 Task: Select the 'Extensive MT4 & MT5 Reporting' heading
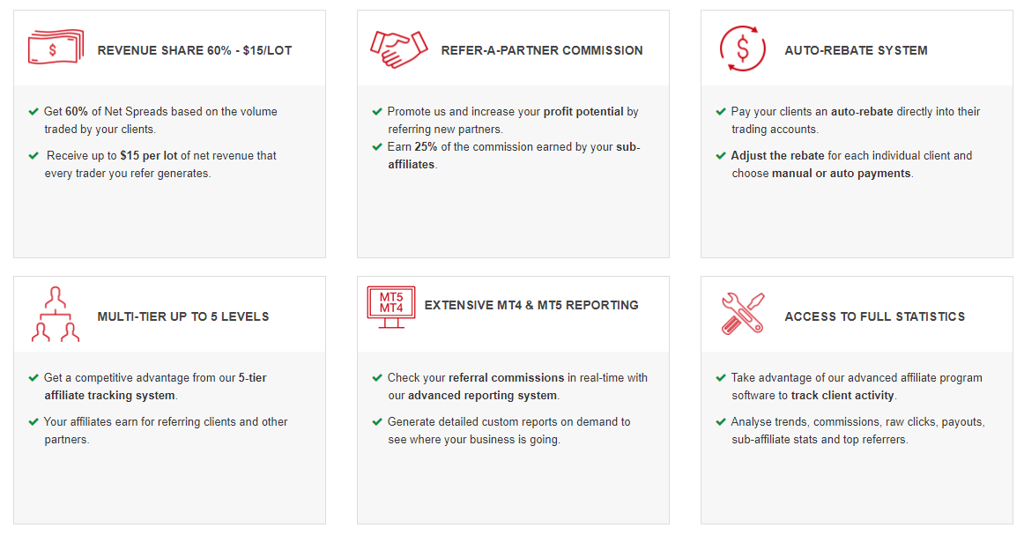[531, 305]
